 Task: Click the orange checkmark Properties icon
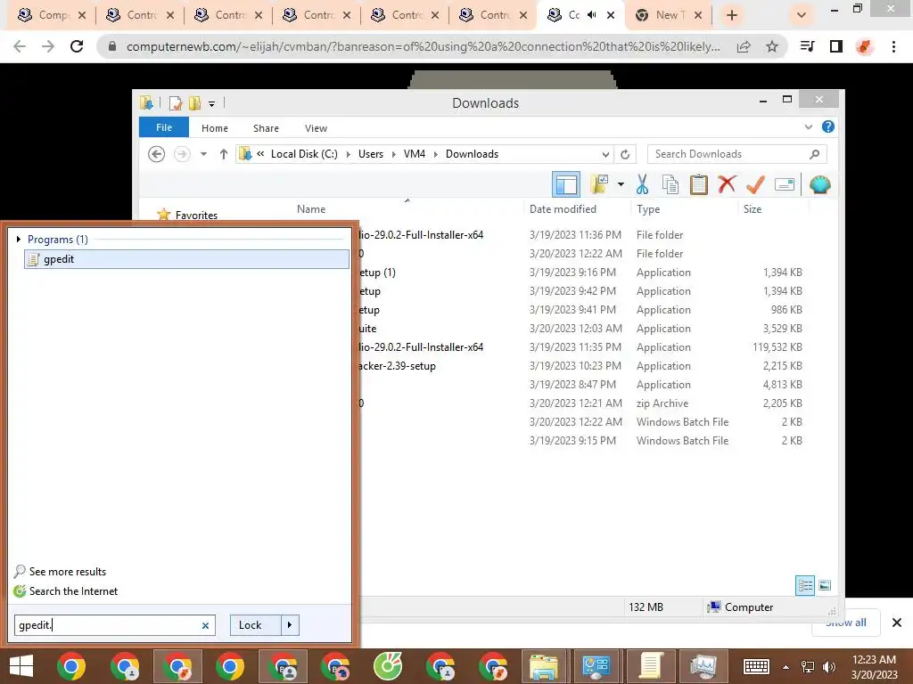[755, 184]
